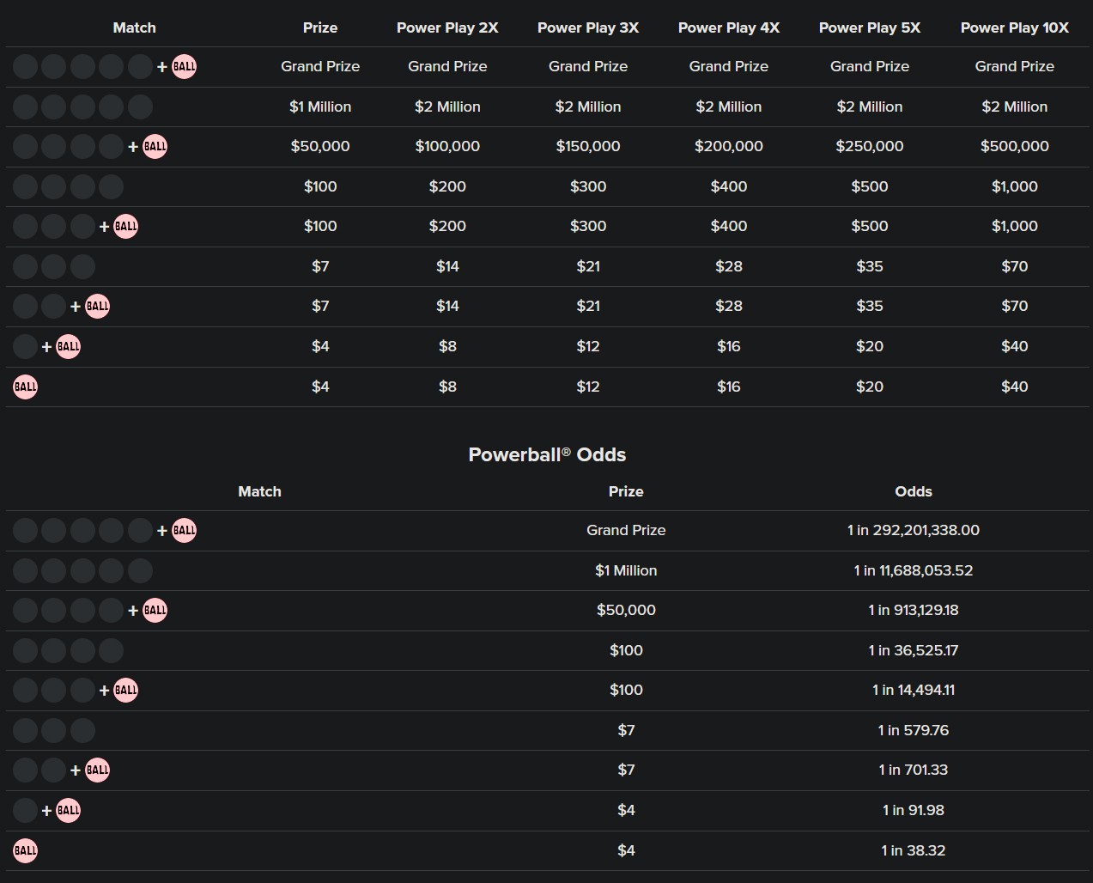Click the pink BALL icon in the Power Play Grand Prize row

click(184, 66)
